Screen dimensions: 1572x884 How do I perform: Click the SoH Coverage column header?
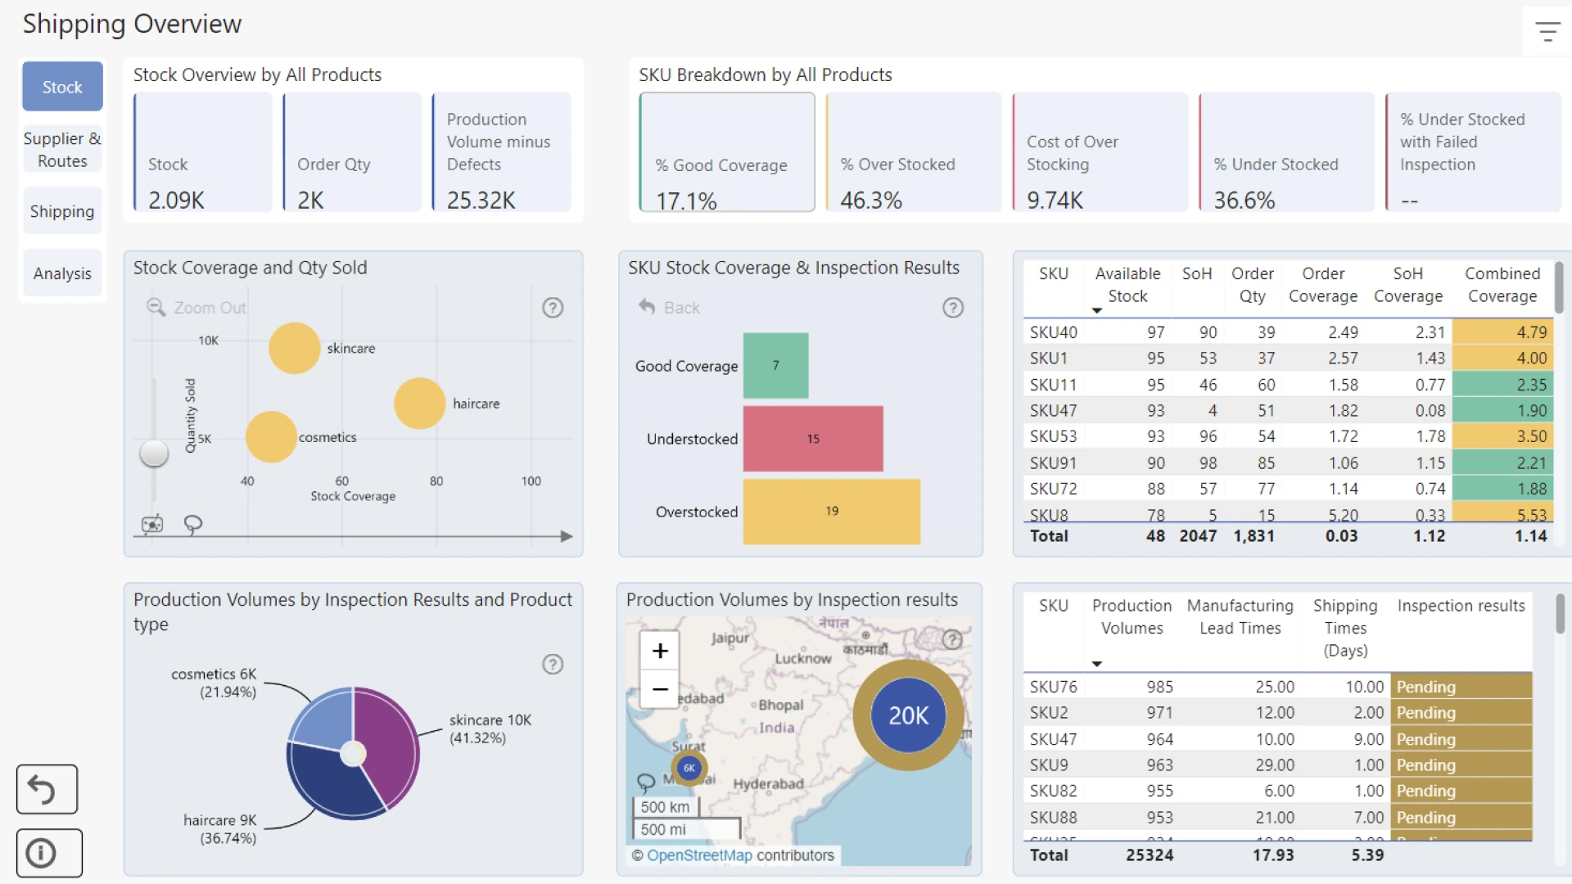1408,285
